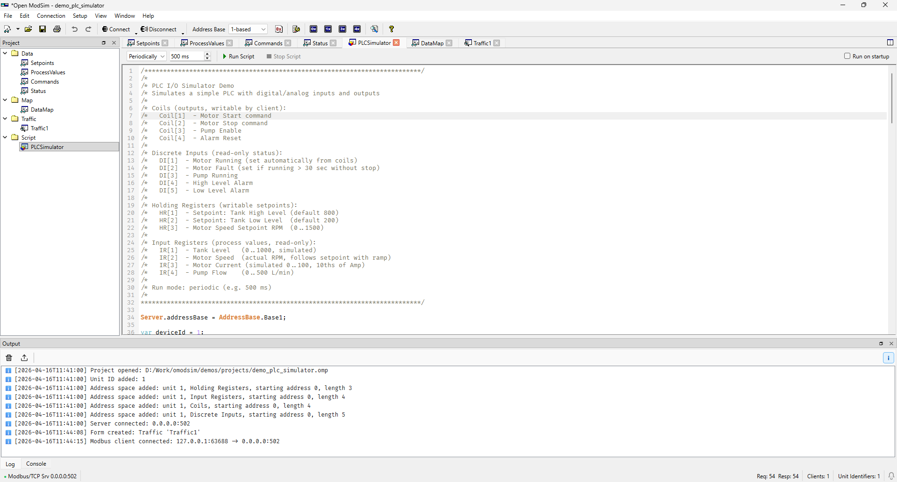The height and width of the screenshot is (482, 897).
Task: Close the Project panel
Action: pos(114,43)
